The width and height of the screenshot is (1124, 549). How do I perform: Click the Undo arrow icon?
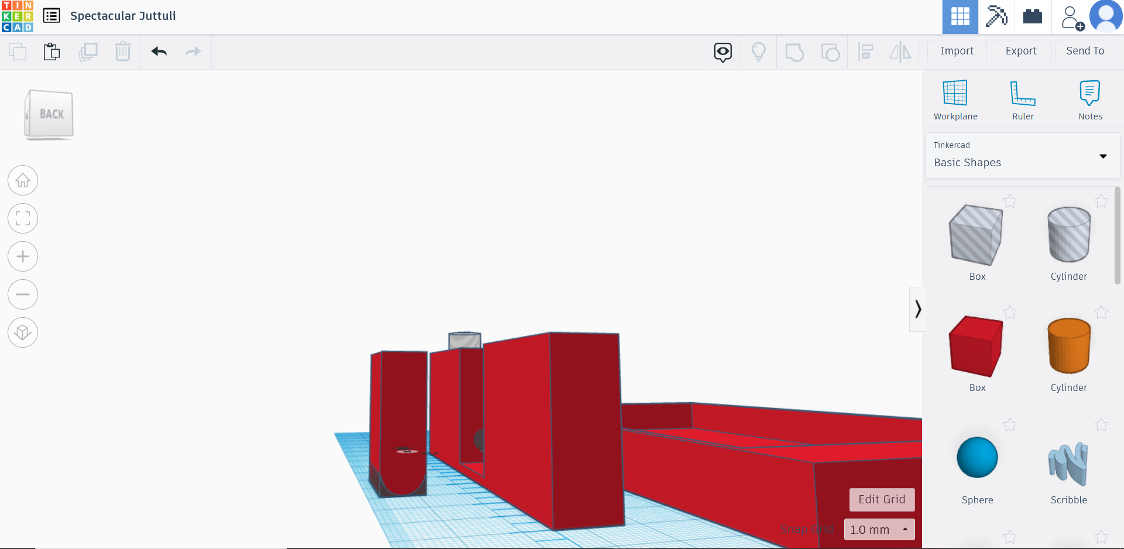pyautogui.click(x=158, y=52)
